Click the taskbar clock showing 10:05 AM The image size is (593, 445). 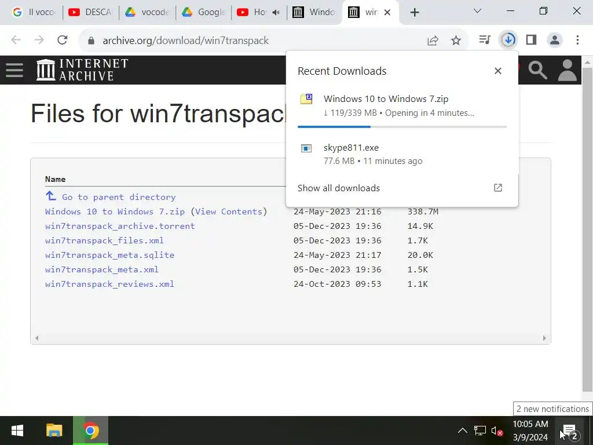[530, 431]
